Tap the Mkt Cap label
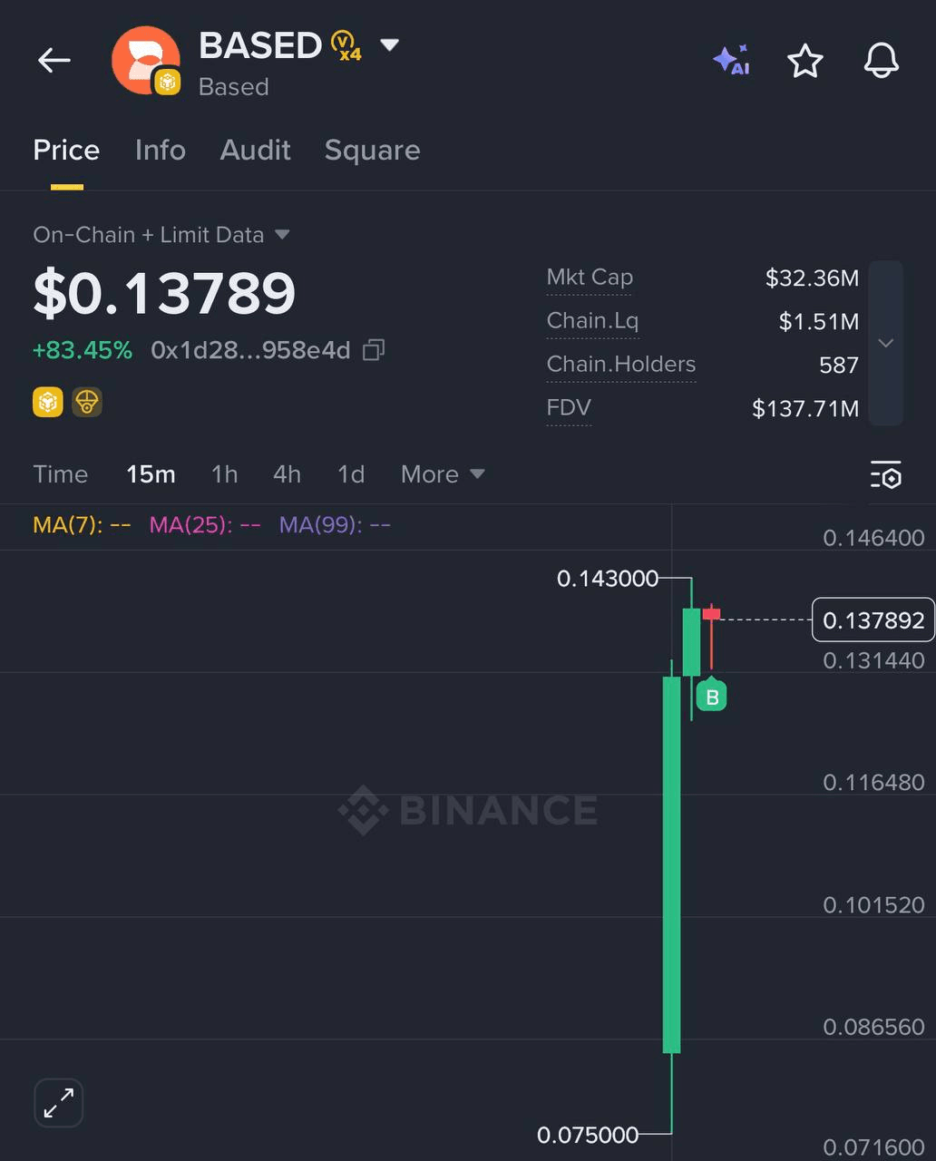Viewport: 936px width, 1161px height. 590,278
